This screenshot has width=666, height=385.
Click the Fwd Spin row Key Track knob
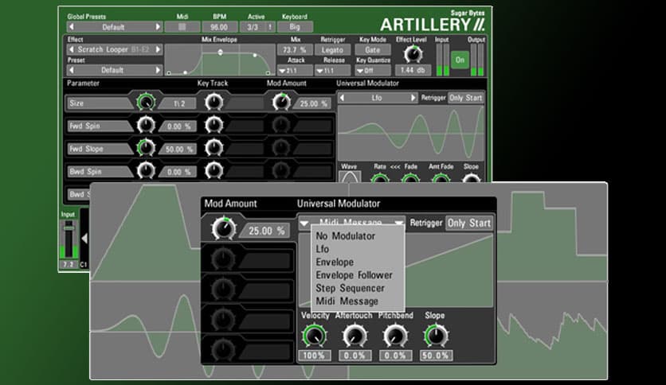pos(214,125)
